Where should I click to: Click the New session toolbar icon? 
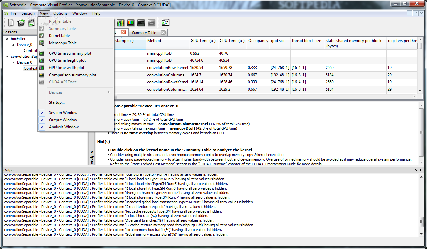coord(11,23)
